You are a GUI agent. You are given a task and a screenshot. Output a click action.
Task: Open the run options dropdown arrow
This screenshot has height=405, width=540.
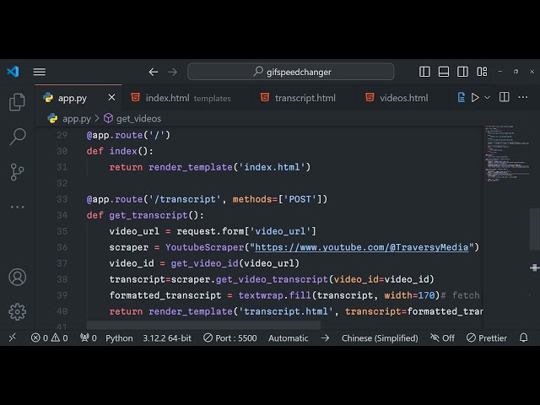488,98
